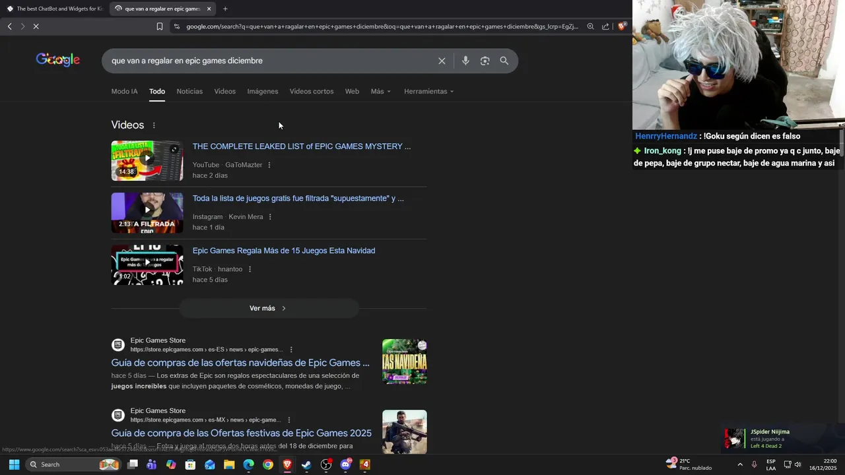Open the zoom indicator in address bar
The height and width of the screenshot is (475, 845).
coord(590,26)
